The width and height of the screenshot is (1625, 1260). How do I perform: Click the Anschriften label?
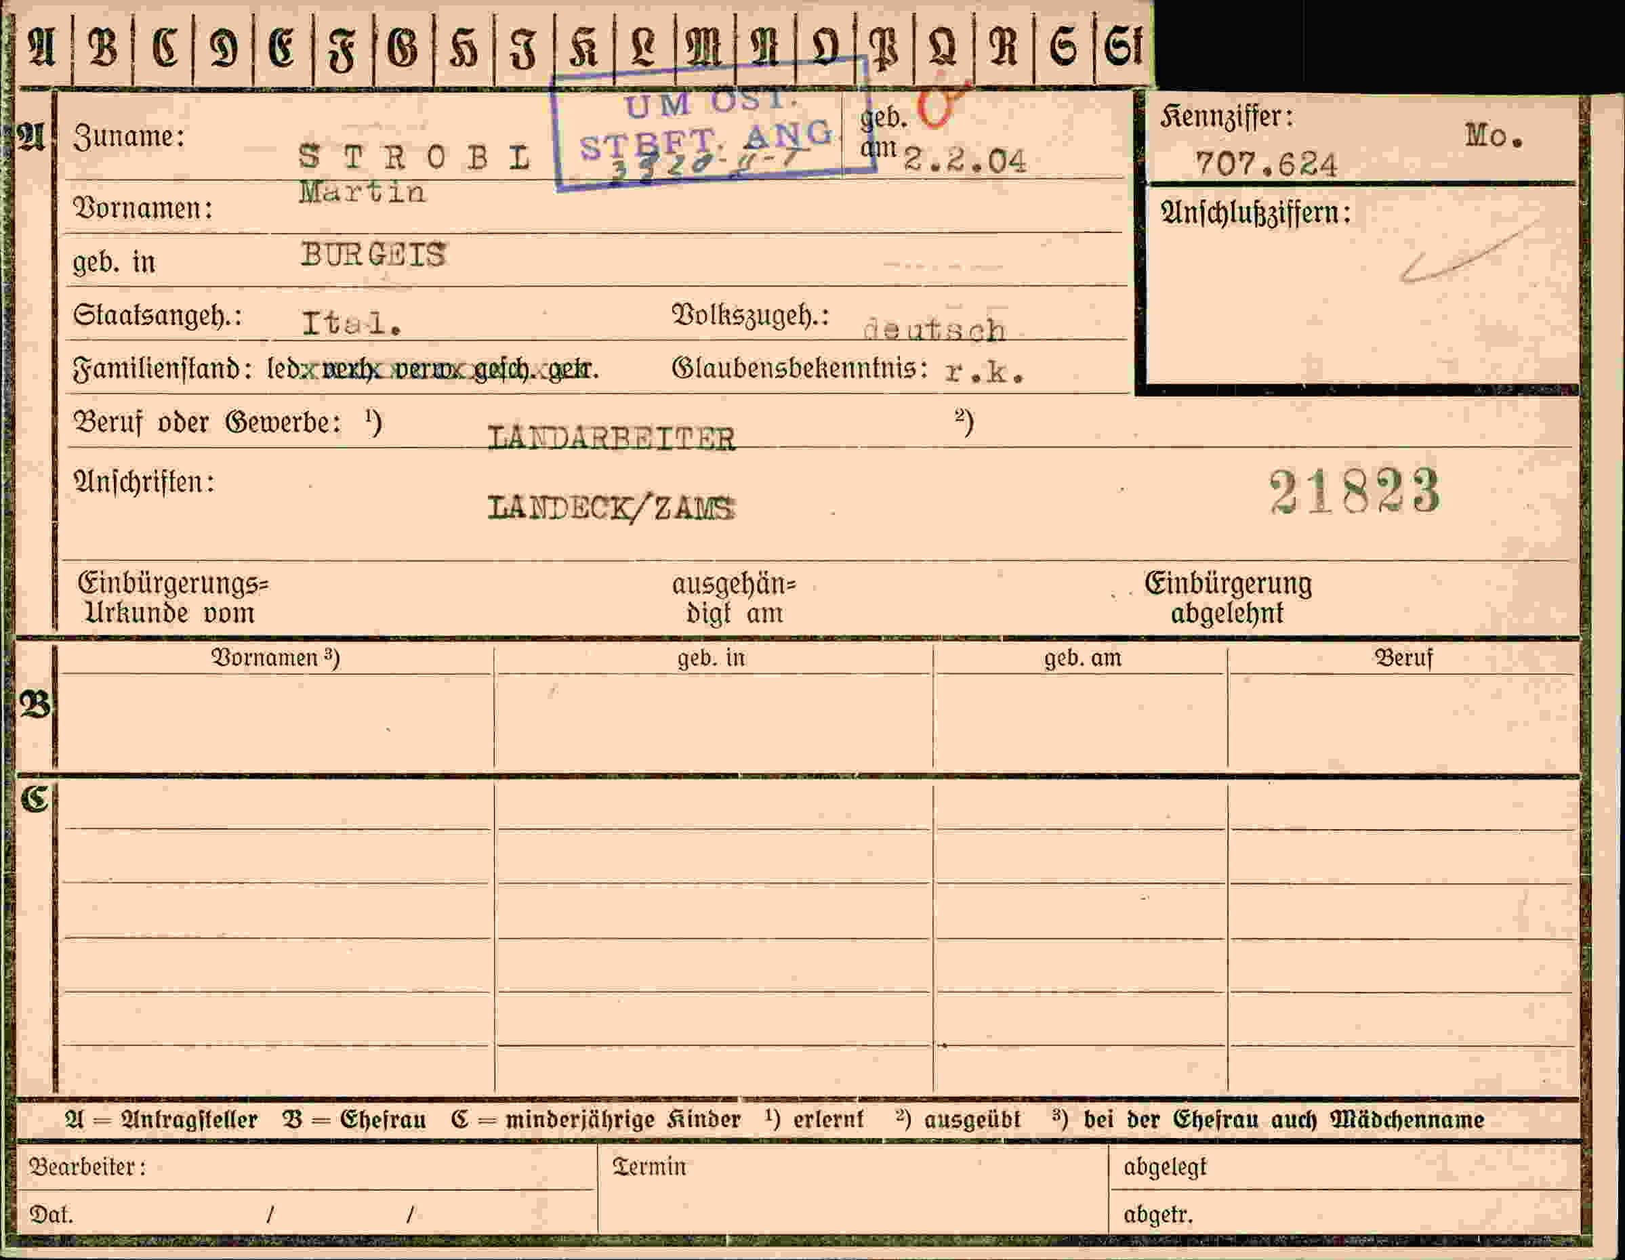144,482
